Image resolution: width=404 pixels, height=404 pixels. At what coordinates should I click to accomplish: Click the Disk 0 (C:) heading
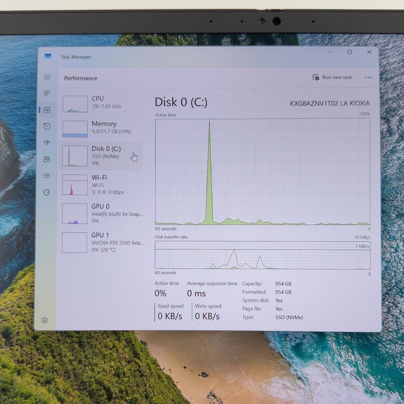pyautogui.click(x=181, y=102)
